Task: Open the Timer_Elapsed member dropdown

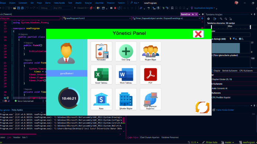Action: [166, 18]
